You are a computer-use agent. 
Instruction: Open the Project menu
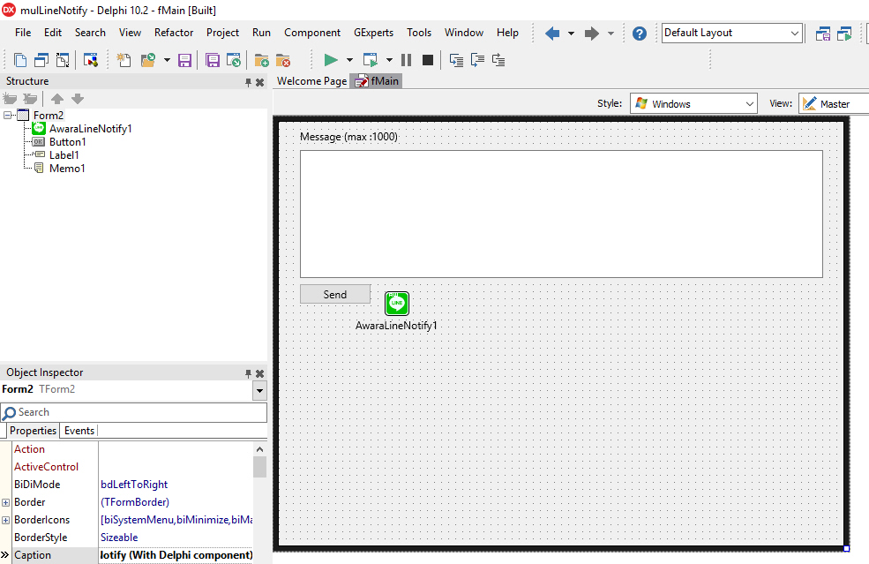pyautogui.click(x=222, y=33)
